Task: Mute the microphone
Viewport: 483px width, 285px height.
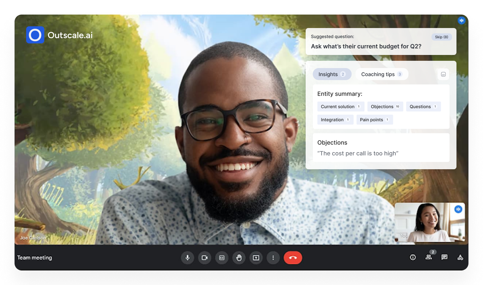Action: click(x=188, y=258)
